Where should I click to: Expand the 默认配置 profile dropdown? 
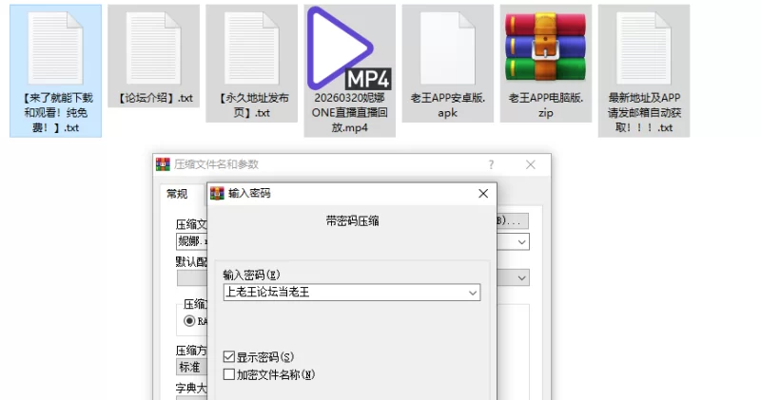coord(522,277)
